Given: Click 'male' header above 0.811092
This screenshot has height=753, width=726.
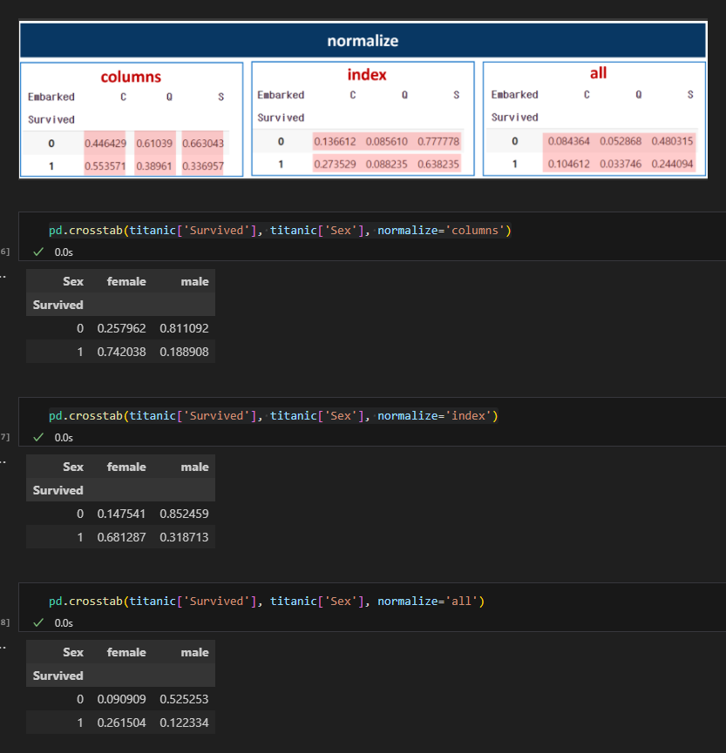Looking at the screenshot, I should tap(194, 281).
